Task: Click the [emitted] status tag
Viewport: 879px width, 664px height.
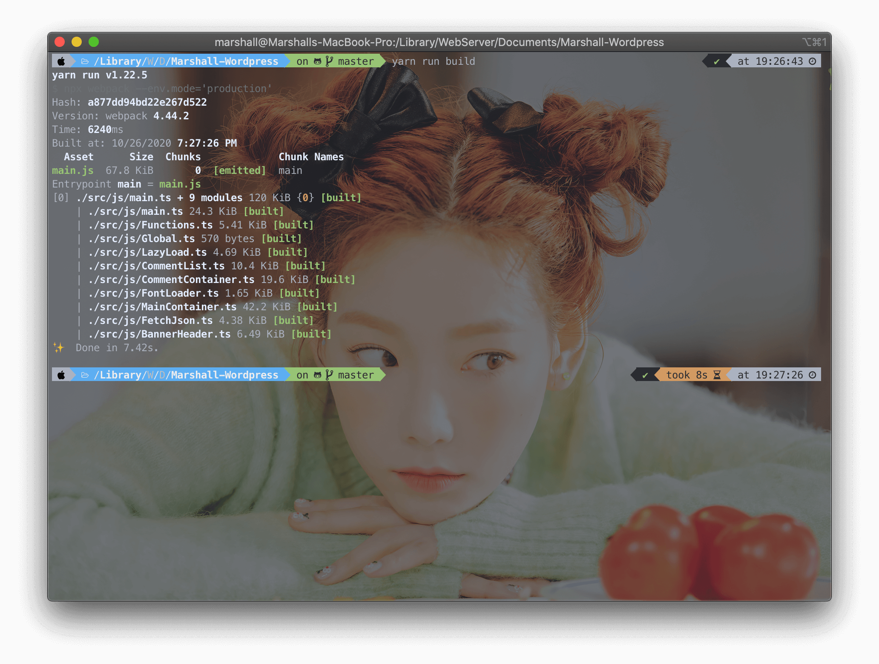Action: point(240,170)
